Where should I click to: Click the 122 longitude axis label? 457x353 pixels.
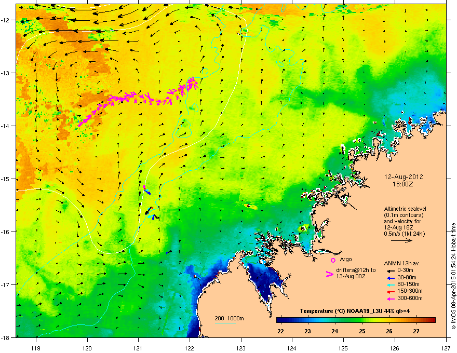point(190,348)
